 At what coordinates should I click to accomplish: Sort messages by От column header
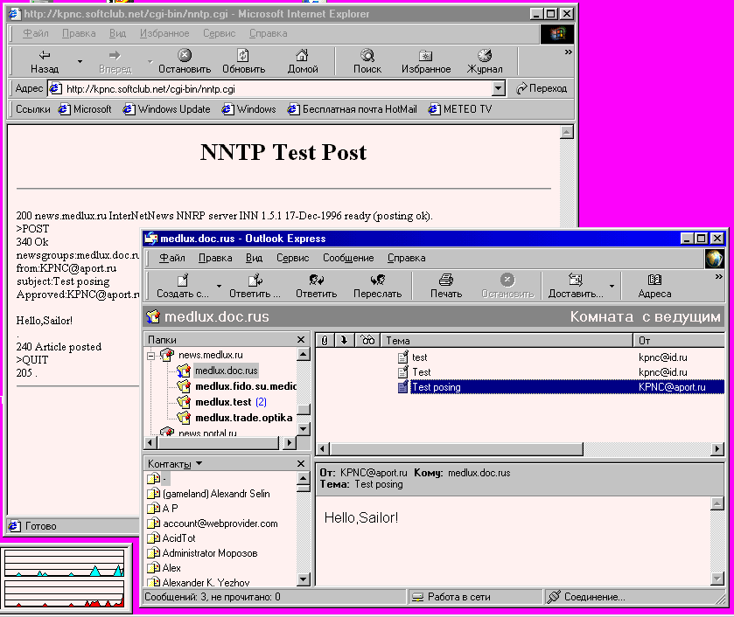click(679, 341)
